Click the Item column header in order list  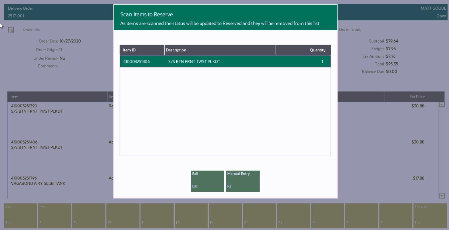[57, 97]
